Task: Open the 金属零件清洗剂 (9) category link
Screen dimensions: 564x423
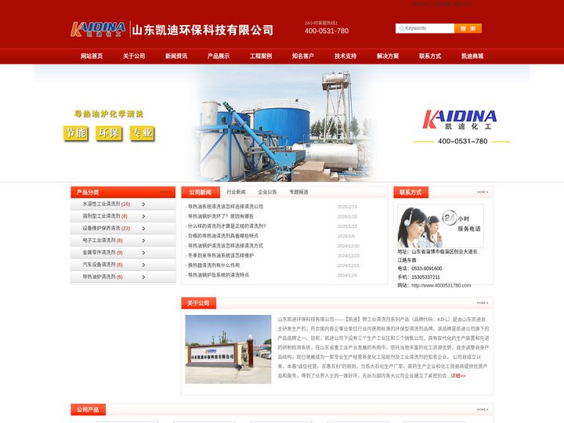Action: [103, 252]
